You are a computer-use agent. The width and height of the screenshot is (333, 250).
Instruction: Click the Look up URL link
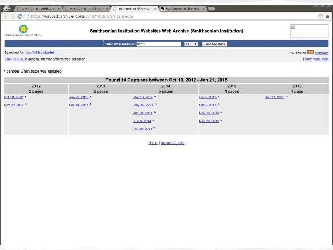[14, 59]
